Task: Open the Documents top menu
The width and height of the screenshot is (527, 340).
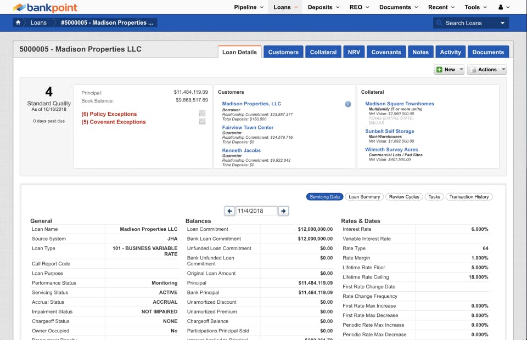Action: pyautogui.click(x=399, y=7)
